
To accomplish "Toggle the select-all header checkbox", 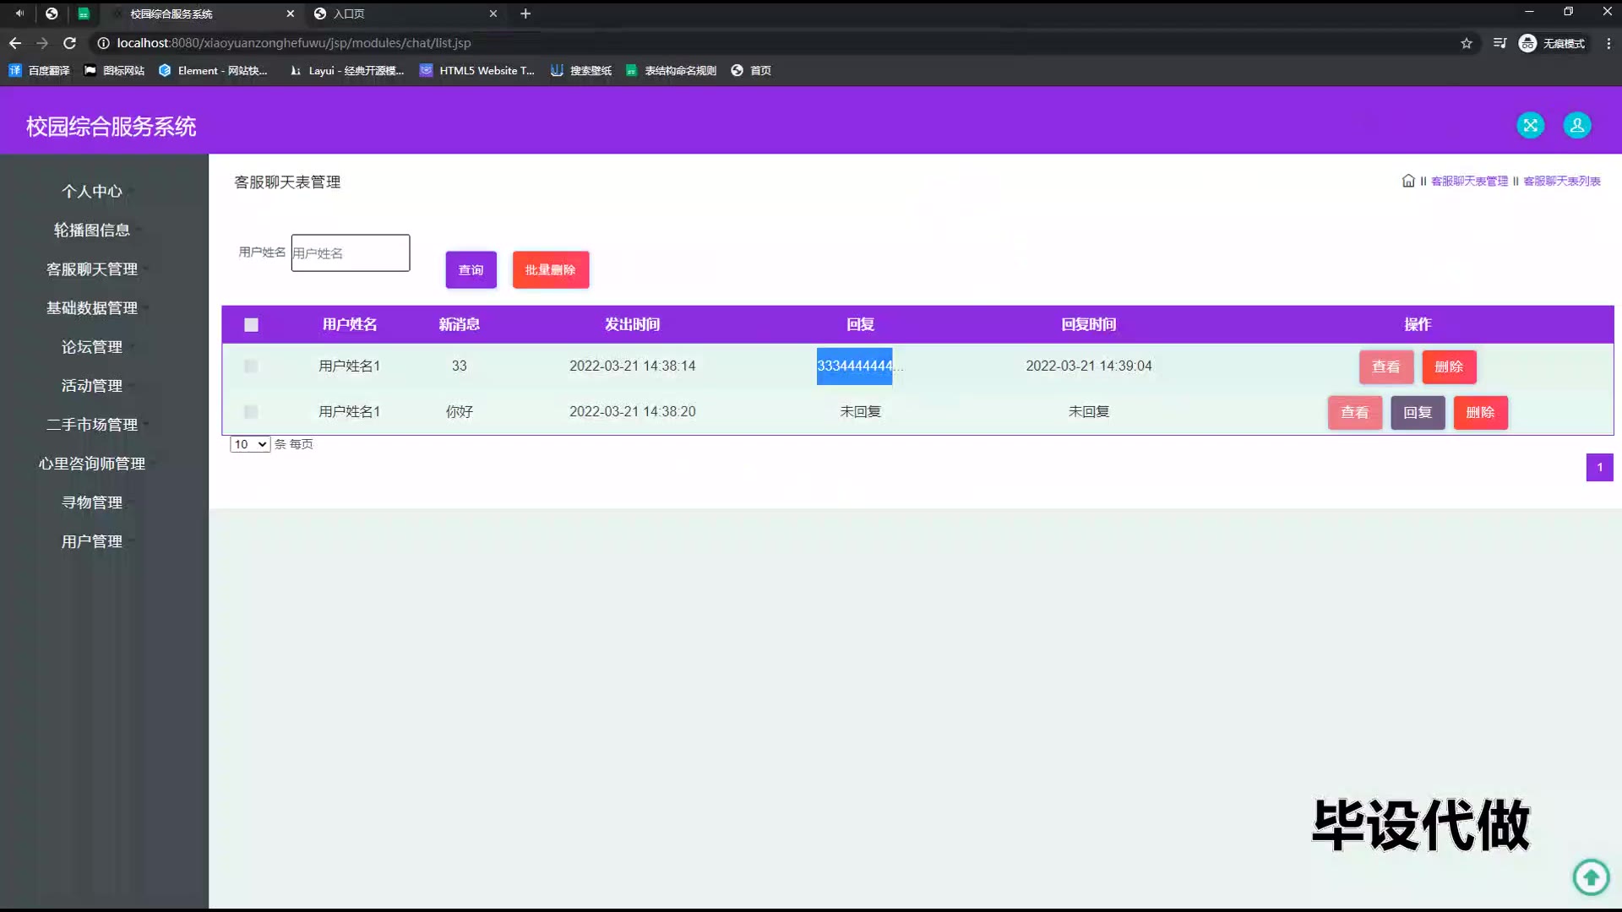I will click(251, 324).
